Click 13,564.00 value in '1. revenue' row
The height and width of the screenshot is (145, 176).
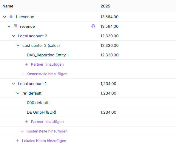point(109,17)
